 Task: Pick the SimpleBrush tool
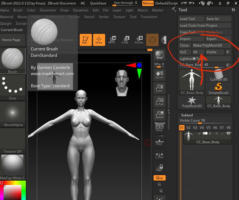[218, 89]
